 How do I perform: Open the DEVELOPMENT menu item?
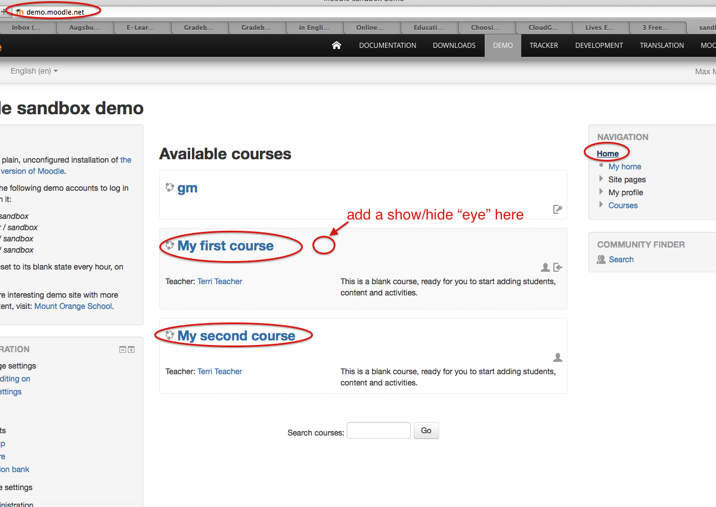(x=599, y=46)
